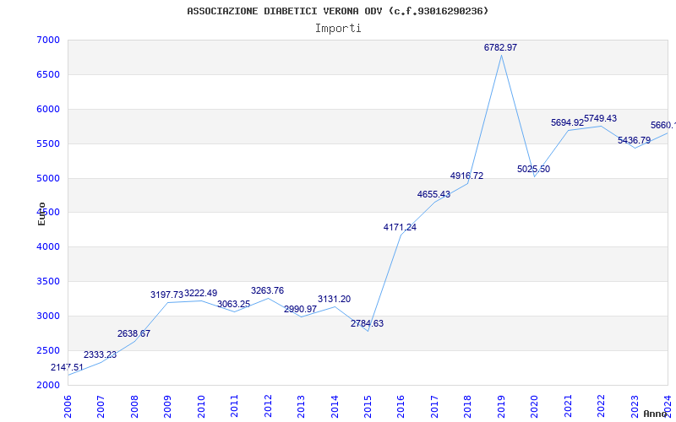Click the 4171.24 value label
The height and width of the screenshot is (422, 676).
click(x=400, y=228)
